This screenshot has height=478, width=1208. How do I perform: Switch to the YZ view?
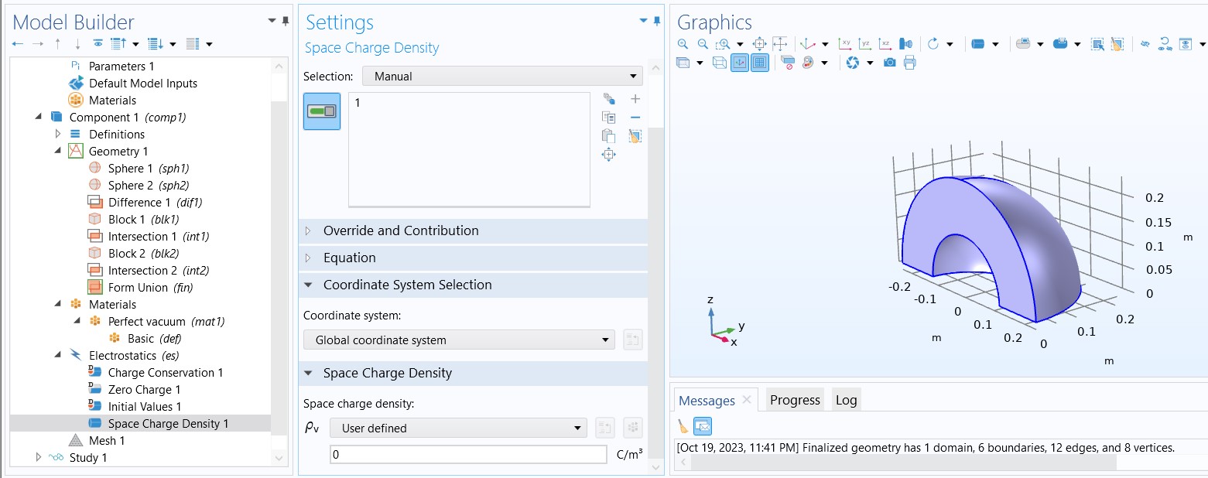[865, 44]
